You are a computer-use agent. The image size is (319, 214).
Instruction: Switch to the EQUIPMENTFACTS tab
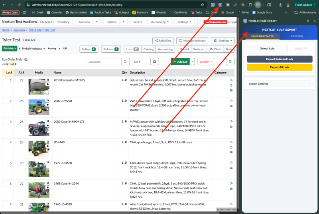tap(262, 36)
